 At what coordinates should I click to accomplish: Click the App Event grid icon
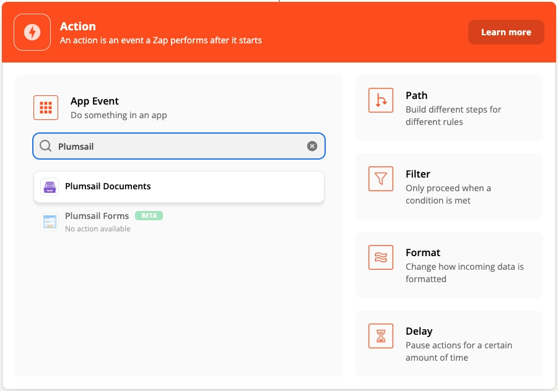point(46,108)
